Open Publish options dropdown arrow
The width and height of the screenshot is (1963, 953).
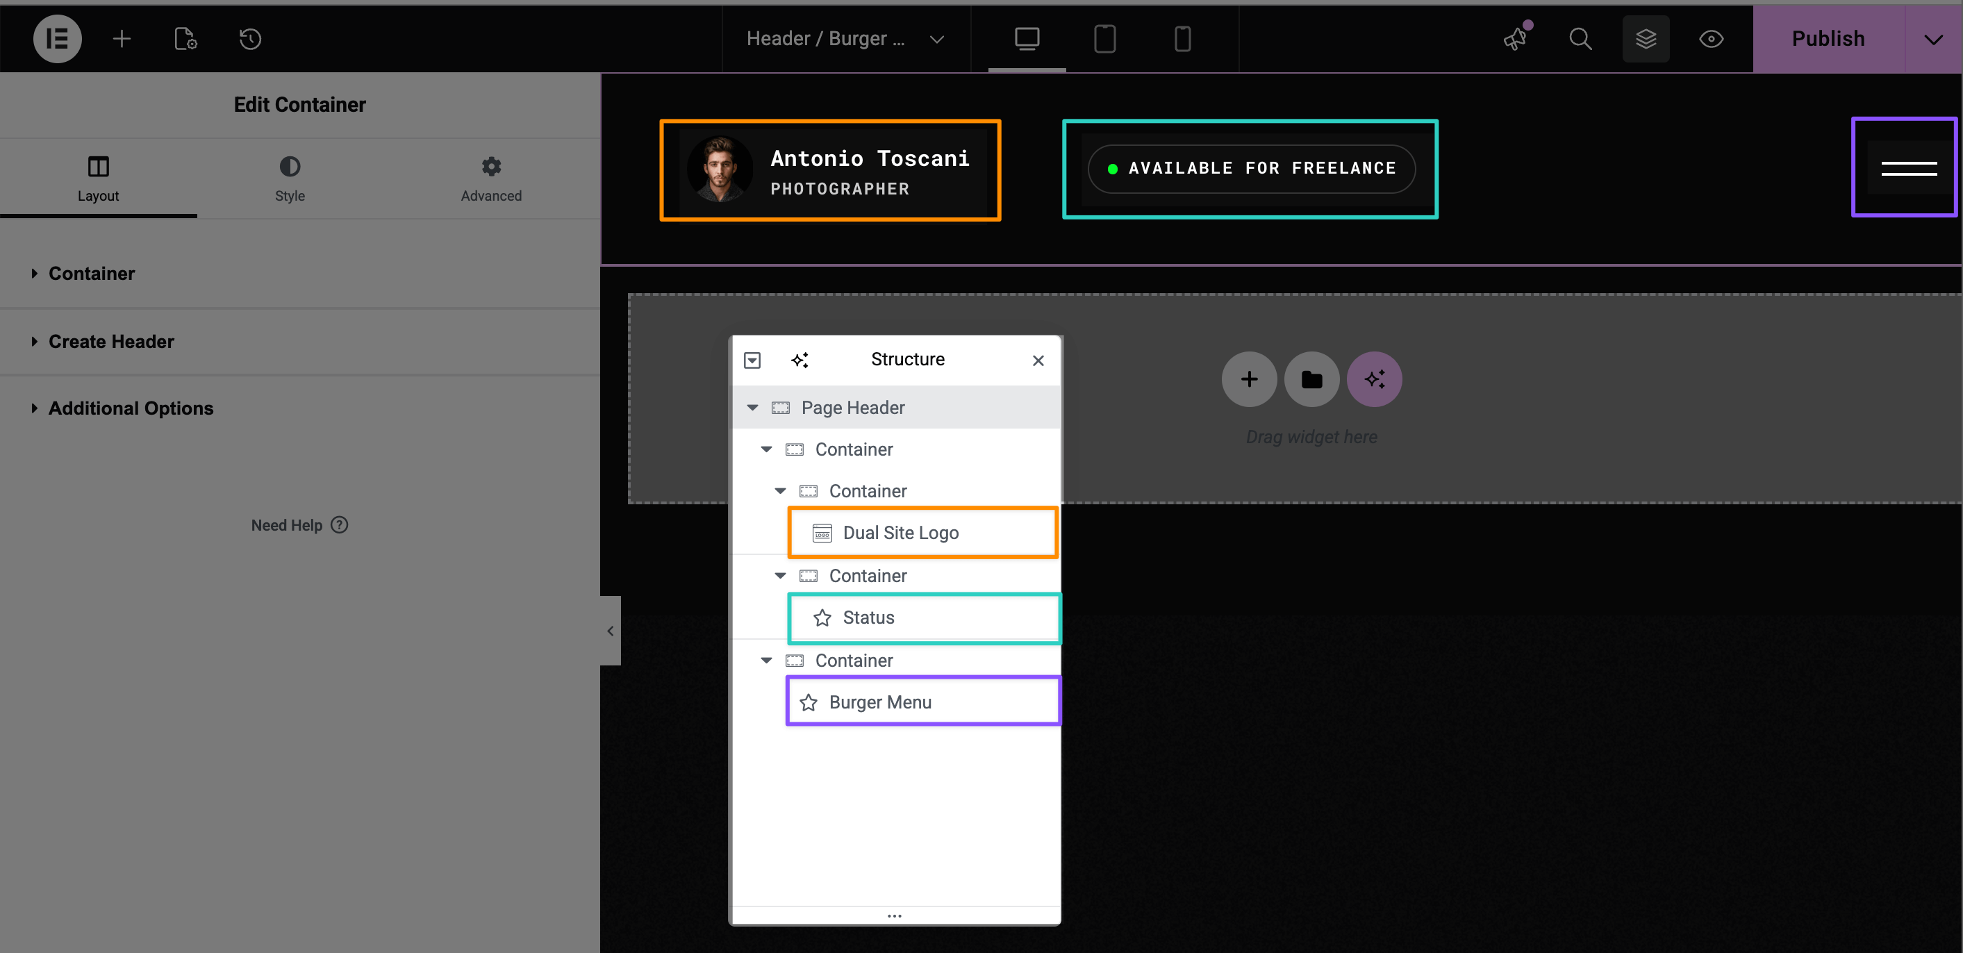pyautogui.click(x=1932, y=39)
